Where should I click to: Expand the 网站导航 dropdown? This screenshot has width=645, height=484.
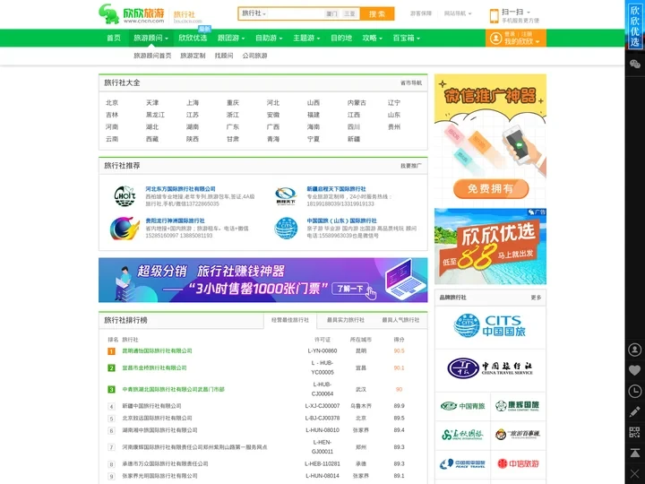(x=458, y=13)
